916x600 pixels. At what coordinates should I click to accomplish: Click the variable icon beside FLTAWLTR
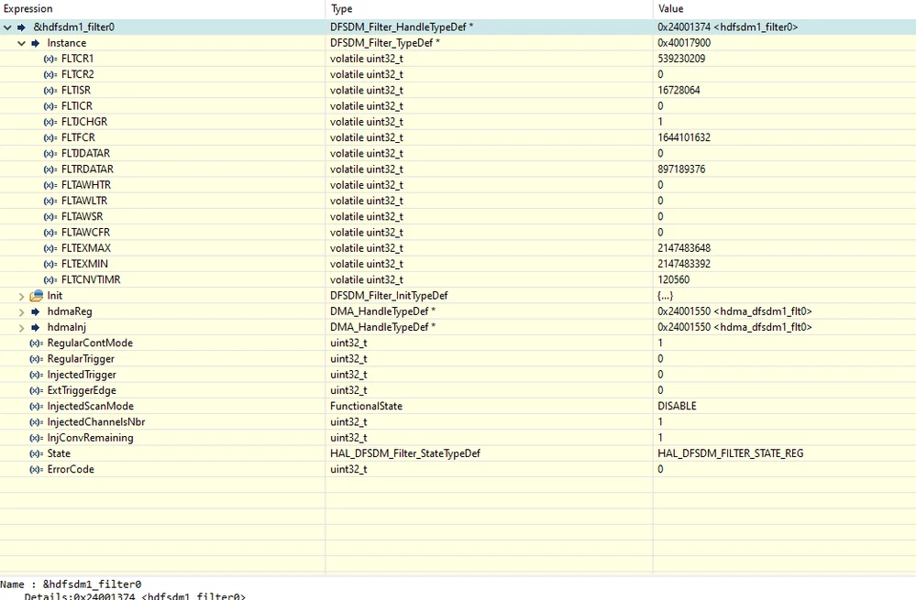50,201
